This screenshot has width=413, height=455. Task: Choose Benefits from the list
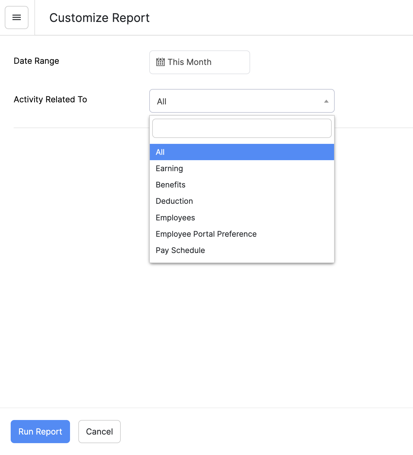[171, 185]
